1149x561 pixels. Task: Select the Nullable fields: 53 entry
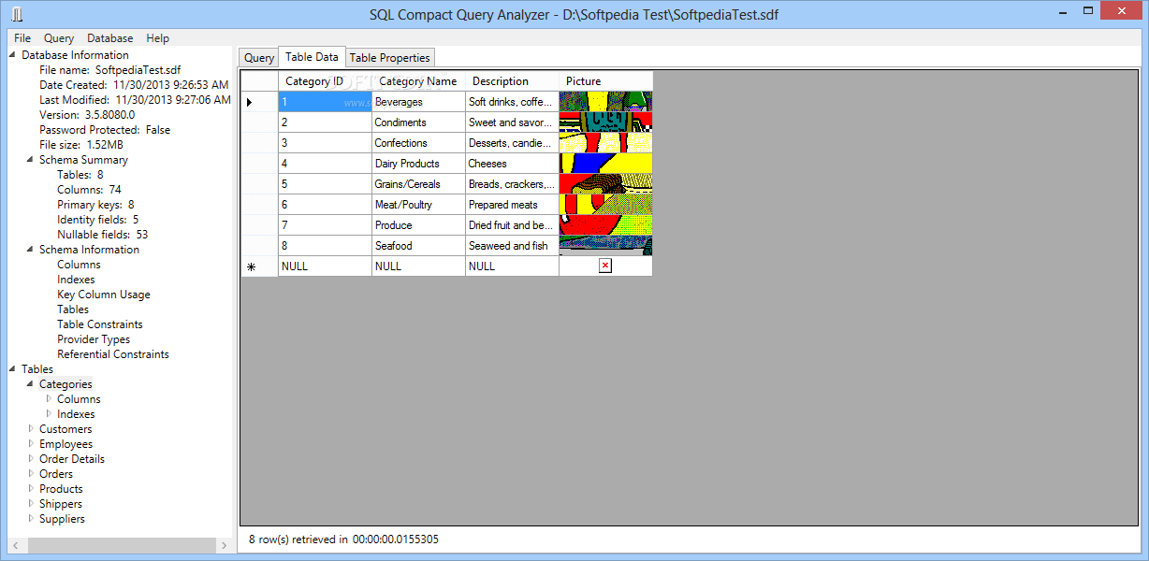pos(102,235)
